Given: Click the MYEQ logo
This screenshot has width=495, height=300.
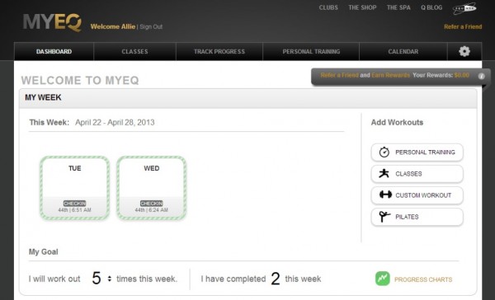Looking at the screenshot, I should [x=53, y=22].
